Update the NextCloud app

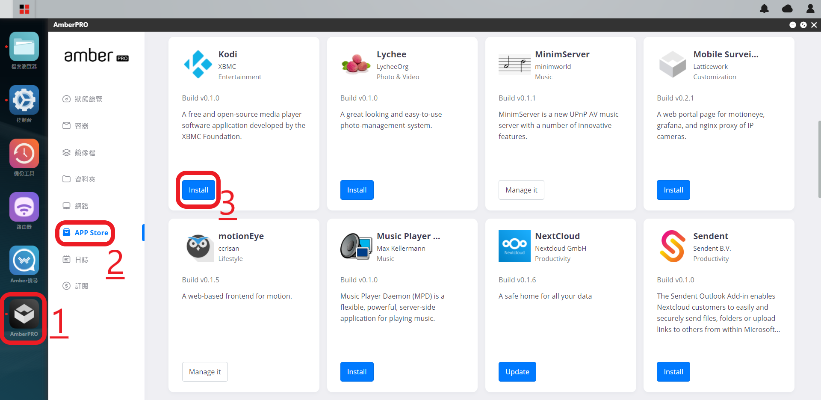(517, 372)
